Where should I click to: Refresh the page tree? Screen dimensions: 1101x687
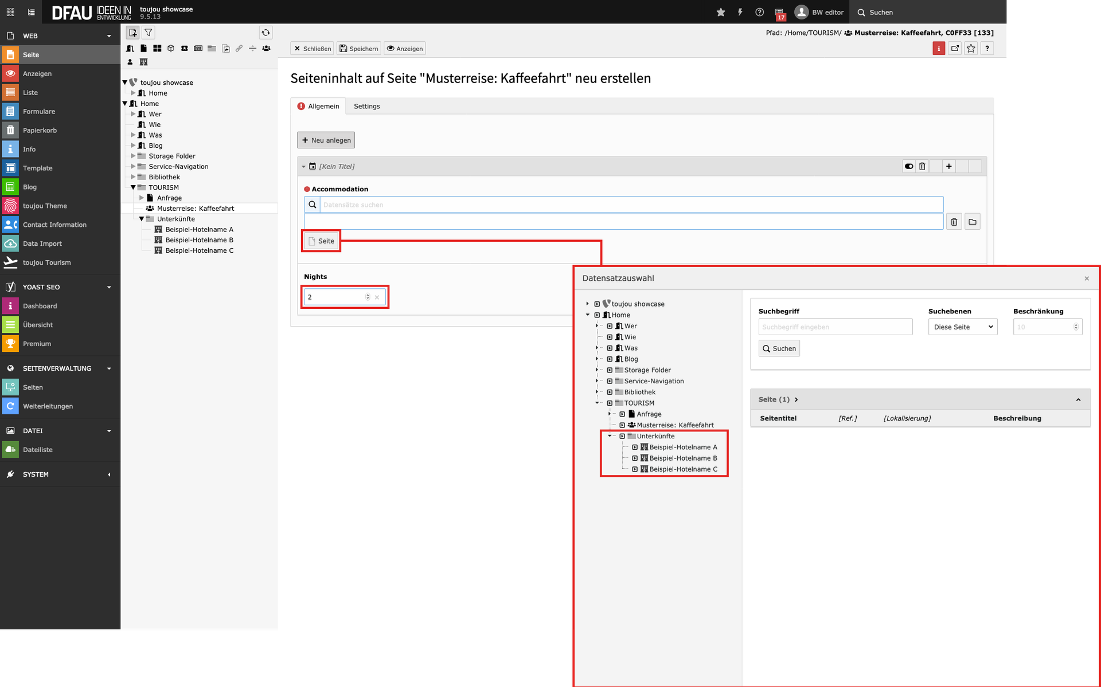(x=266, y=33)
